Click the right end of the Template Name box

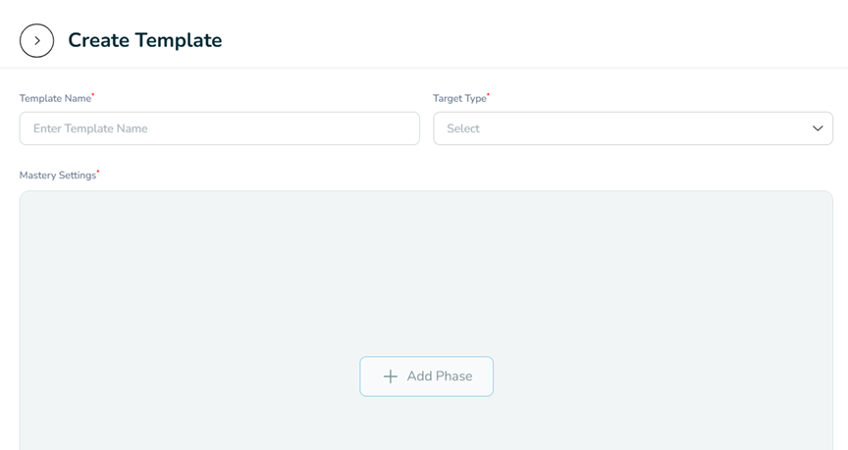coord(402,128)
